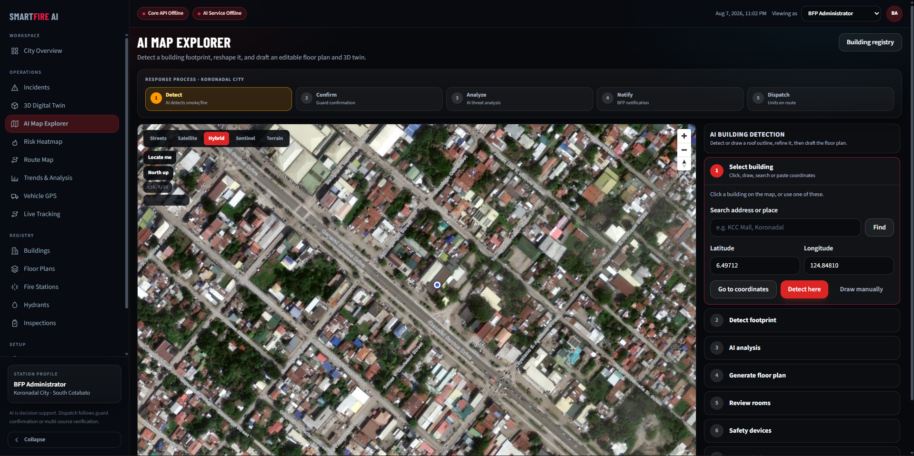Screen dimensions: 914x456
Task: Expand the AI analysis step
Action: click(802, 348)
